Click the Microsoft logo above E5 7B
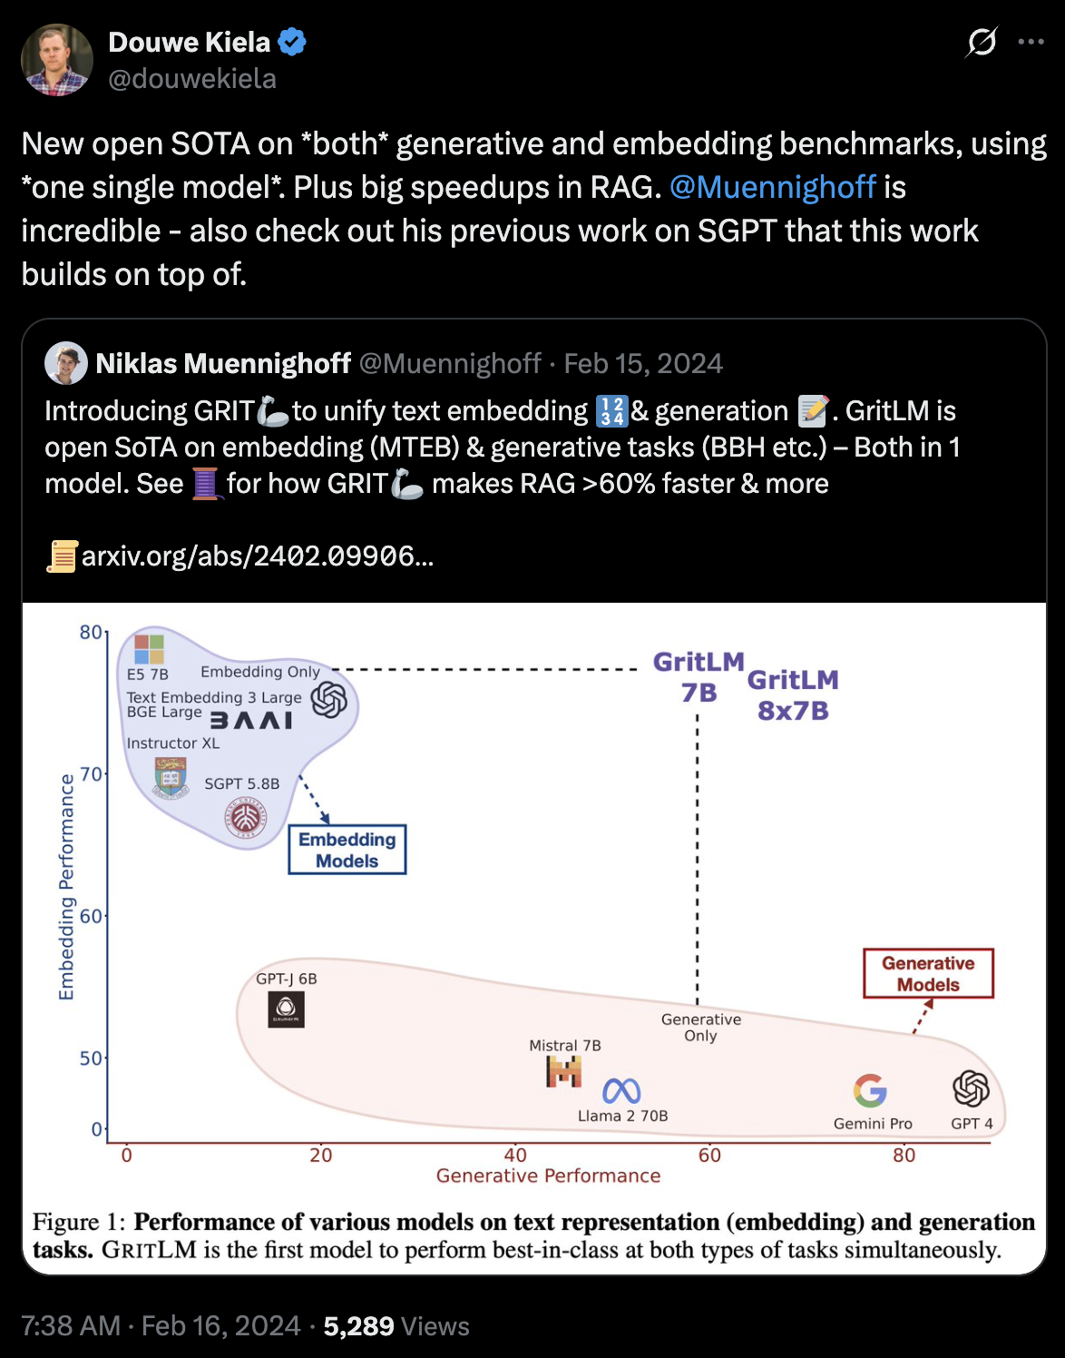The height and width of the screenshot is (1358, 1065). 149,649
